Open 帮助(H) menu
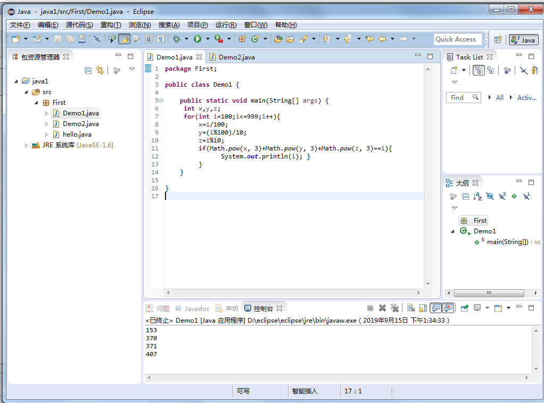Image resolution: width=544 pixels, height=403 pixels. [286, 25]
